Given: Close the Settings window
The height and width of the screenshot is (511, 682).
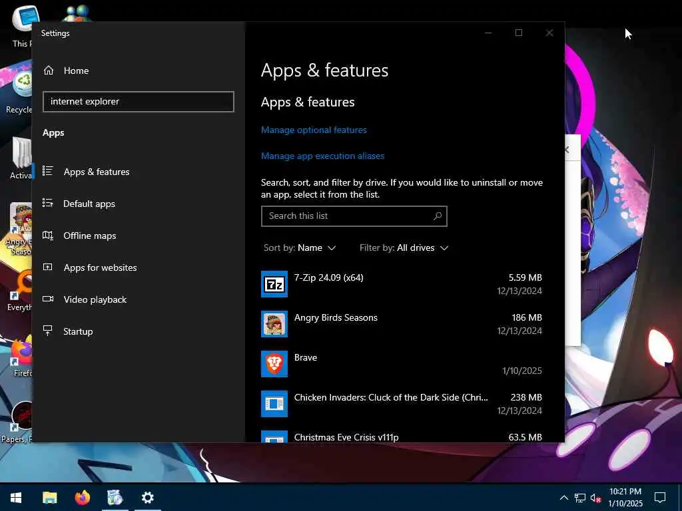Looking at the screenshot, I should tap(549, 33).
